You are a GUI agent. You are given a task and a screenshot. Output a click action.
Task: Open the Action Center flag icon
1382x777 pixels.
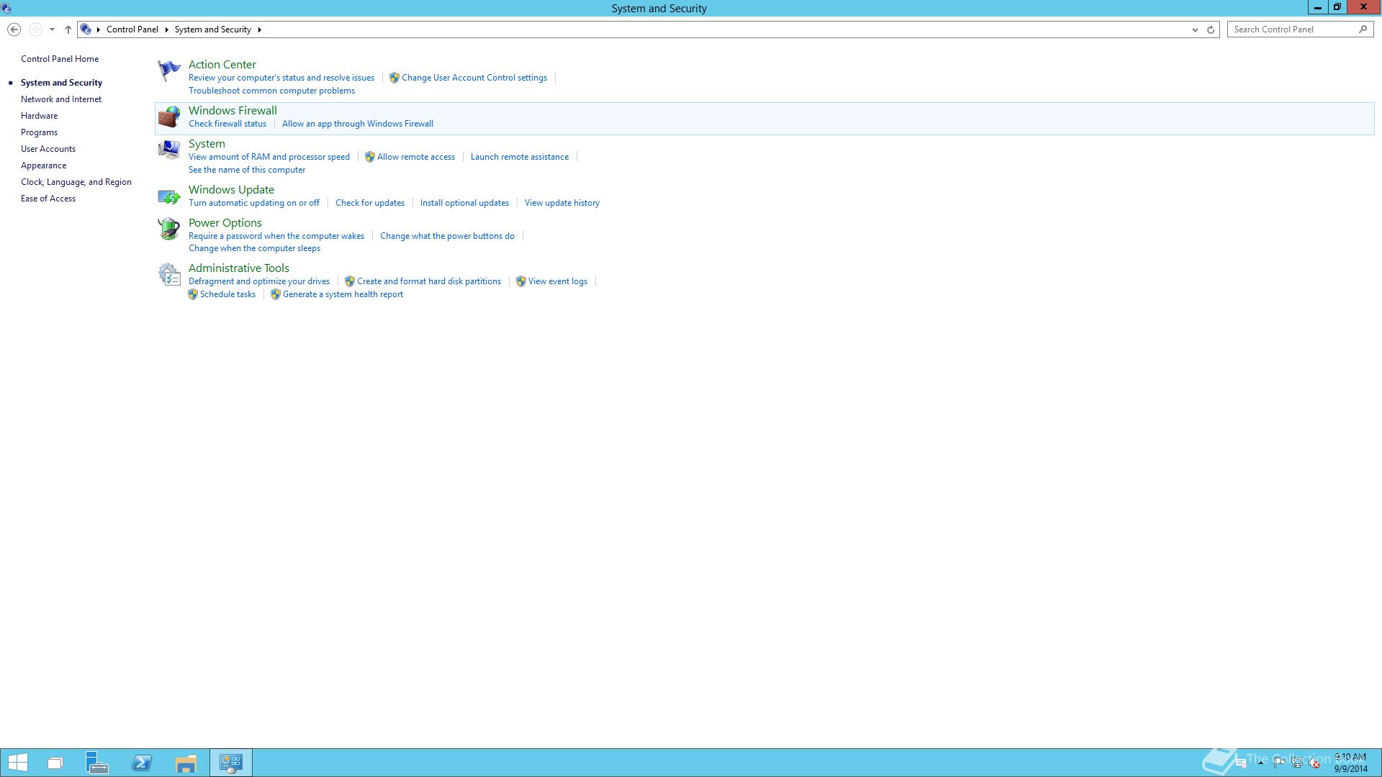pos(168,71)
